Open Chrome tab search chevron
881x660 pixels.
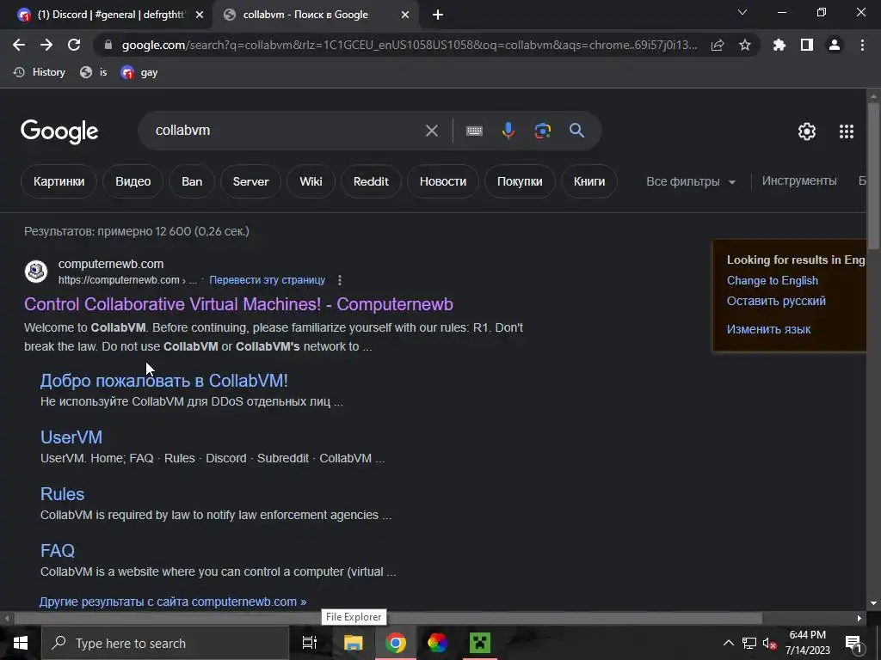(x=742, y=12)
